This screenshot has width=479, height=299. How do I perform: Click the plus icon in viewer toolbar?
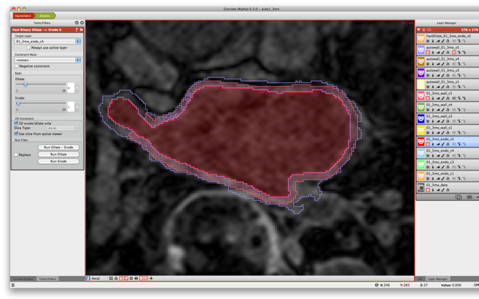pos(151,278)
